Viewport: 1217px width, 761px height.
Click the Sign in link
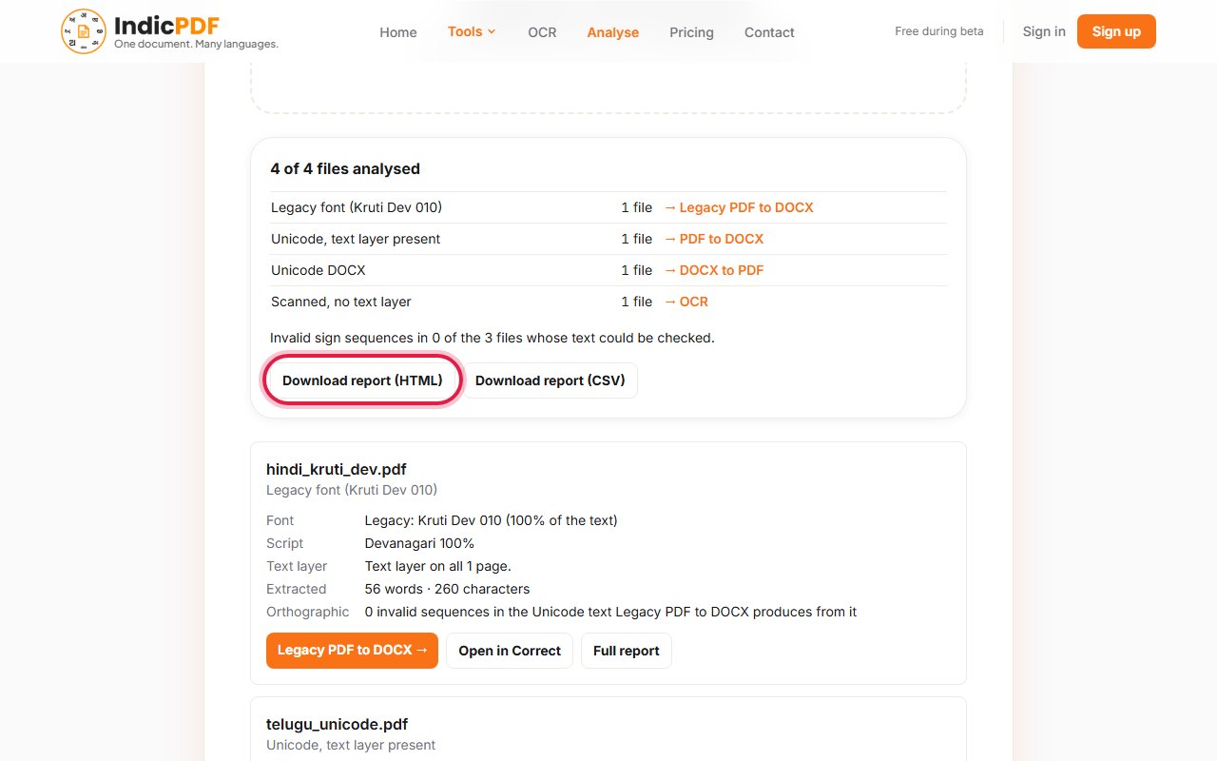pos(1044,31)
